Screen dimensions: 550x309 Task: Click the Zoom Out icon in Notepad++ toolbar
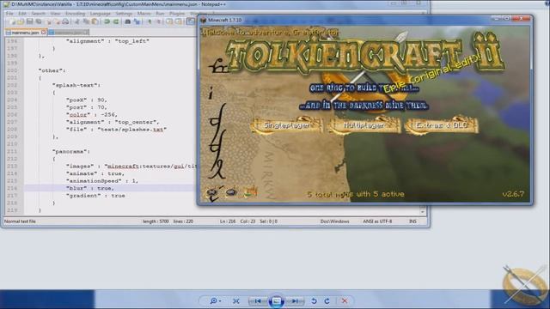point(159,21)
